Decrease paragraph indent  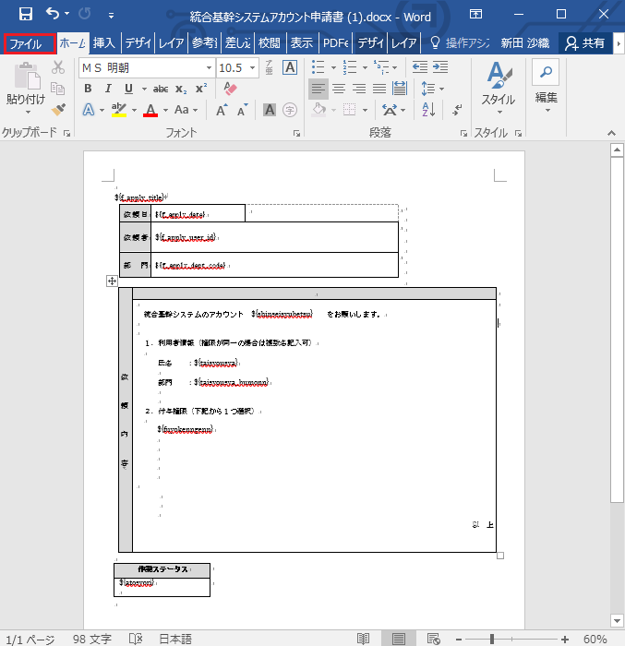pyautogui.click(x=420, y=66)
